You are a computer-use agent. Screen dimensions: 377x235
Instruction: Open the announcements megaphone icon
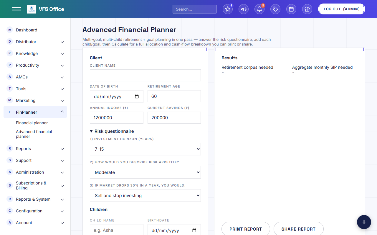point(244,9)
